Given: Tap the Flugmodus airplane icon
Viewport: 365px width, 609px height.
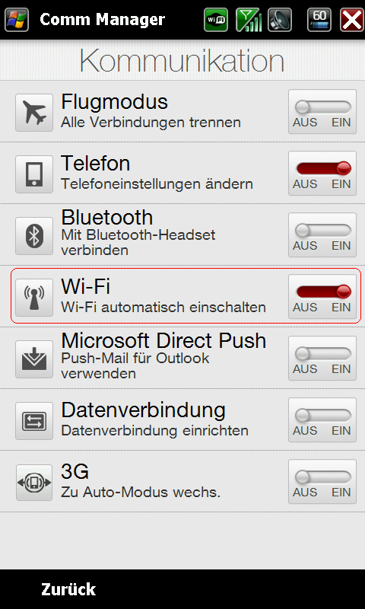Looking at the screenshot, I should coord(34,113).
